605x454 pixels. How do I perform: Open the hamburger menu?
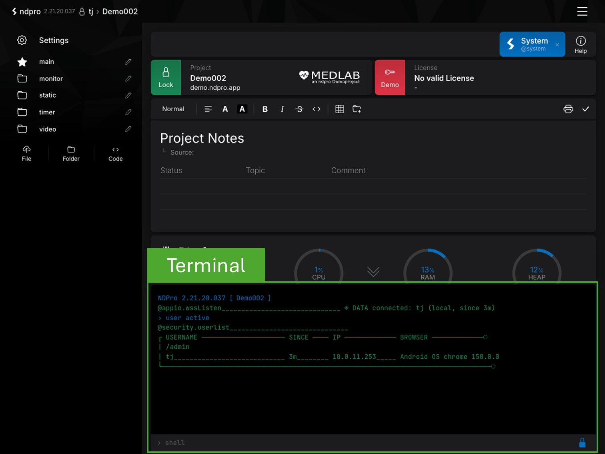coord(582,12)
